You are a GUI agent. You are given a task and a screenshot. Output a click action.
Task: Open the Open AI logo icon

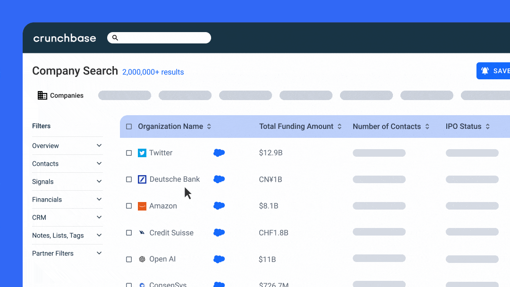pyautogui.click(x=142, y=259)
